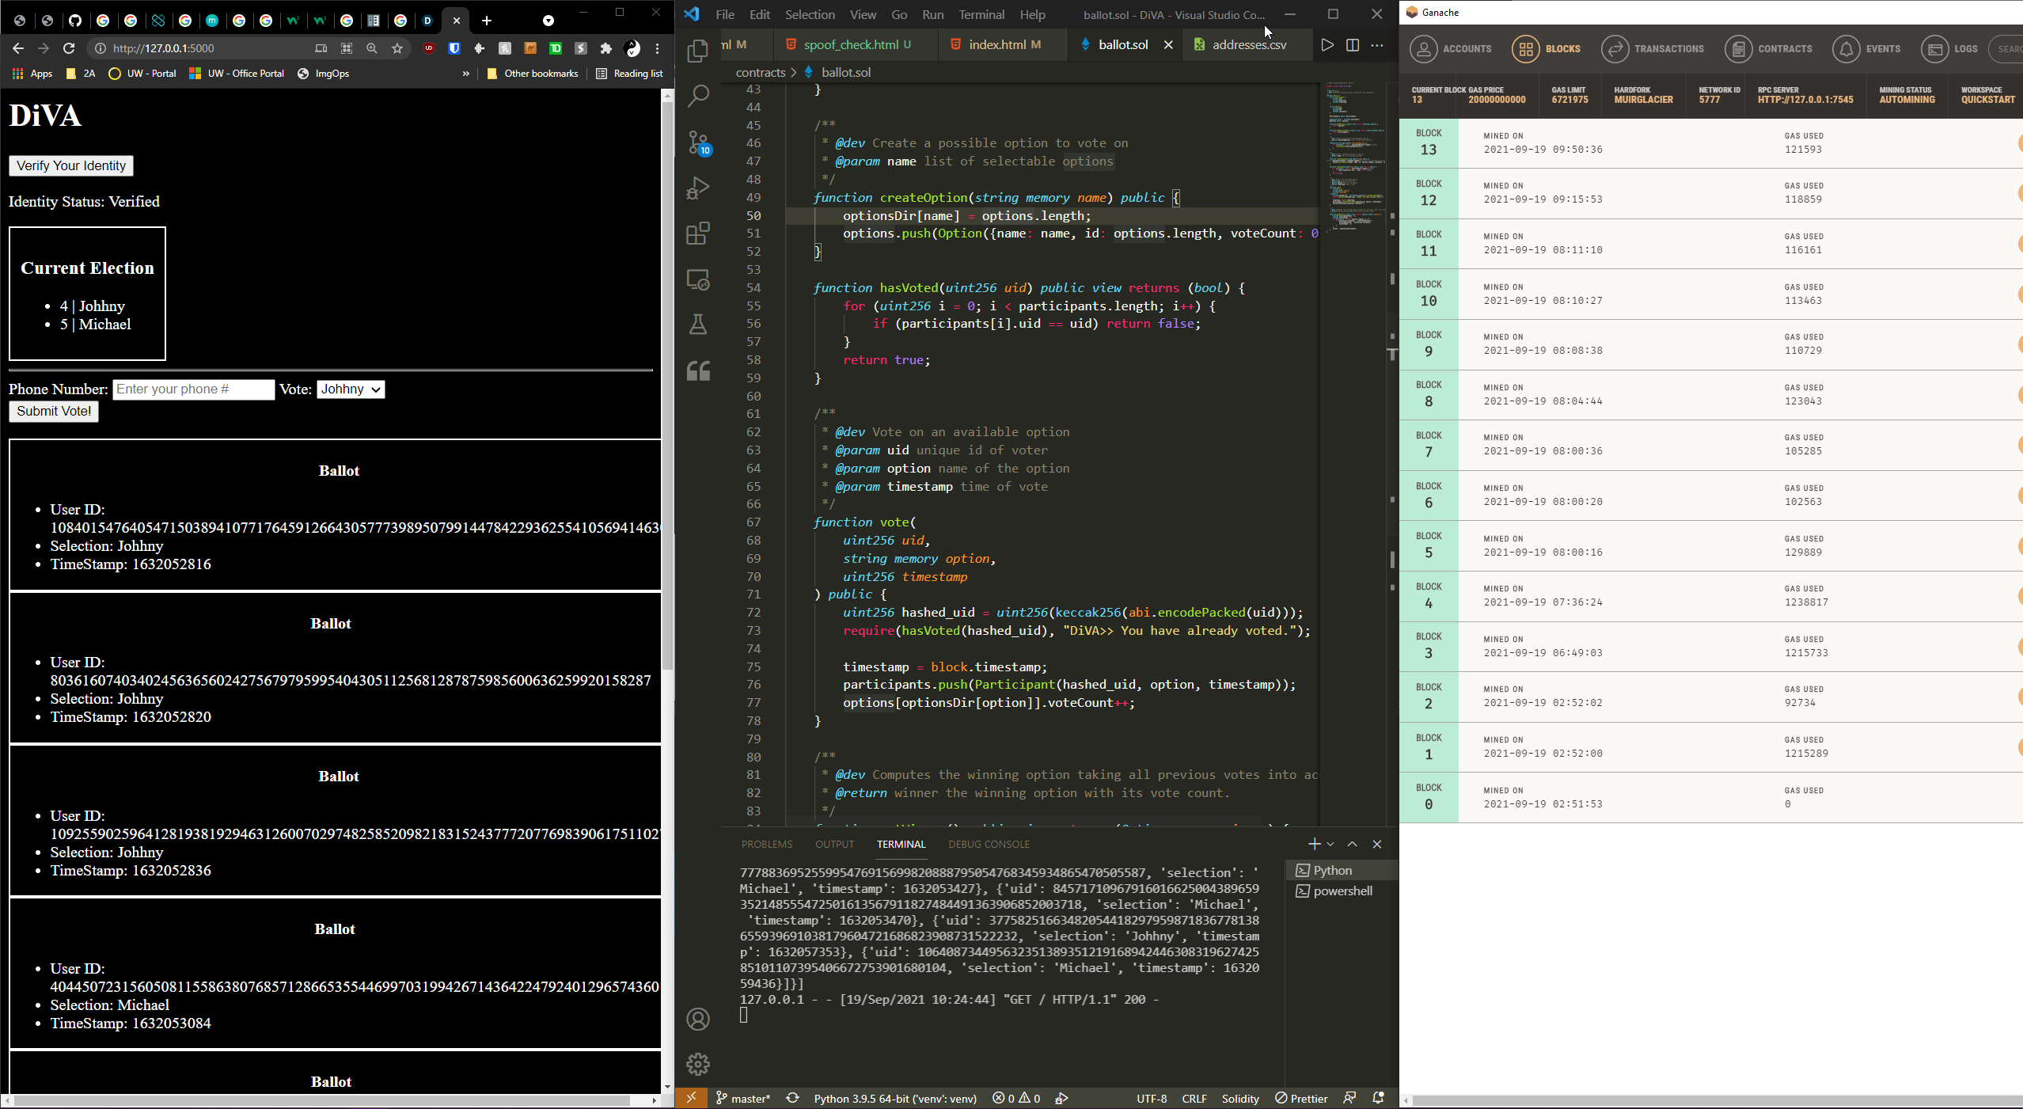Open the Source Control view with 10 badge
The image size is (2023, 1109).
click(697, 142)
